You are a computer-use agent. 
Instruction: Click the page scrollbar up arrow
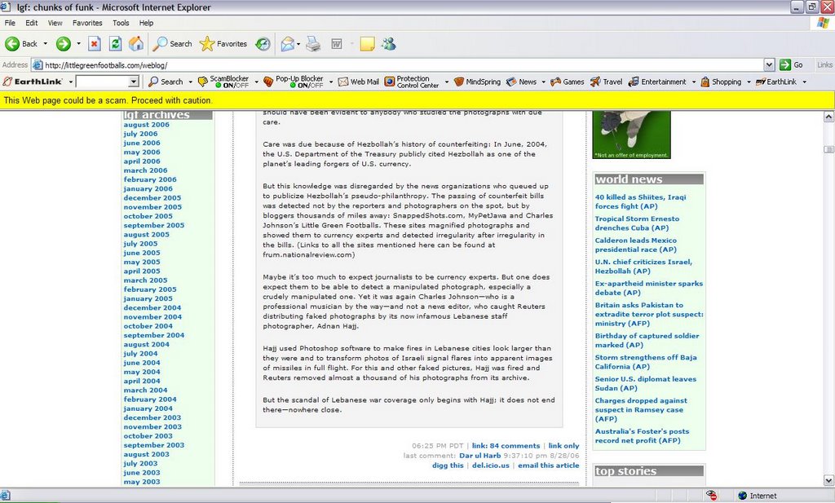(x=828, y=117)
